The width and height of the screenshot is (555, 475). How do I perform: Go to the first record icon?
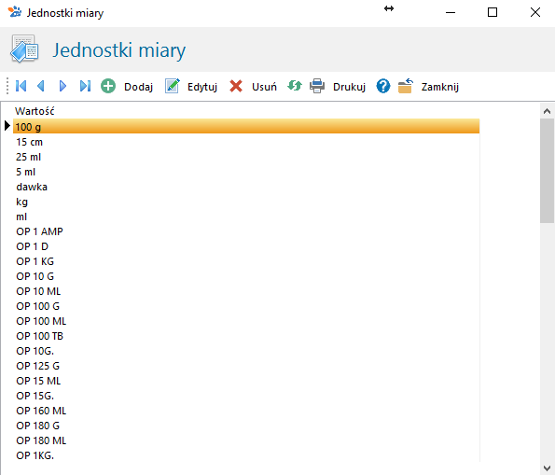pyautogui.click(x=21, y=86)
